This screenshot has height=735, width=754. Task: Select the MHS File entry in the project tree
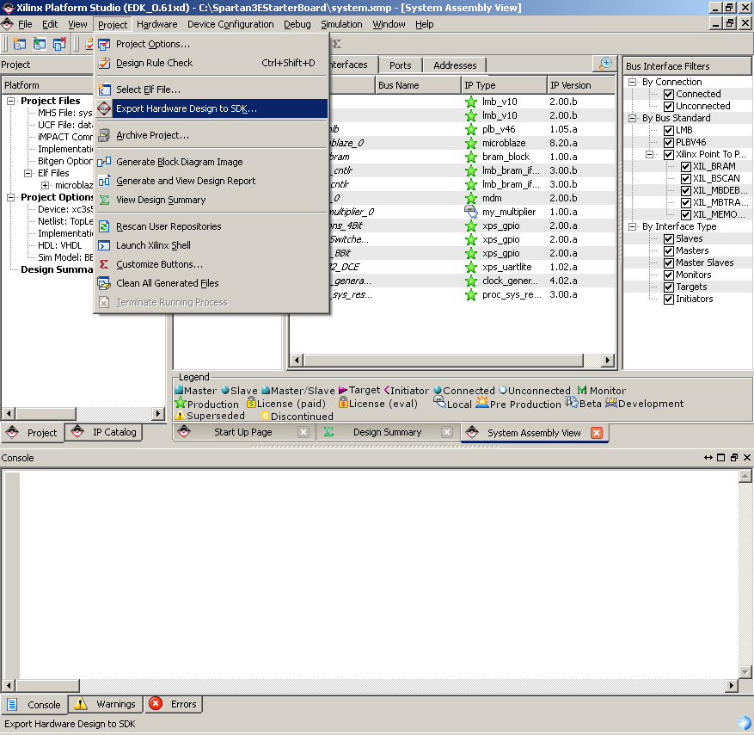(x=65, y=113)
